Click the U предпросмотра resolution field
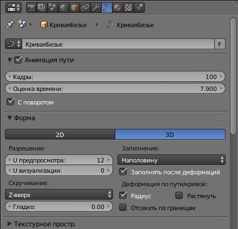 point(59,160)
